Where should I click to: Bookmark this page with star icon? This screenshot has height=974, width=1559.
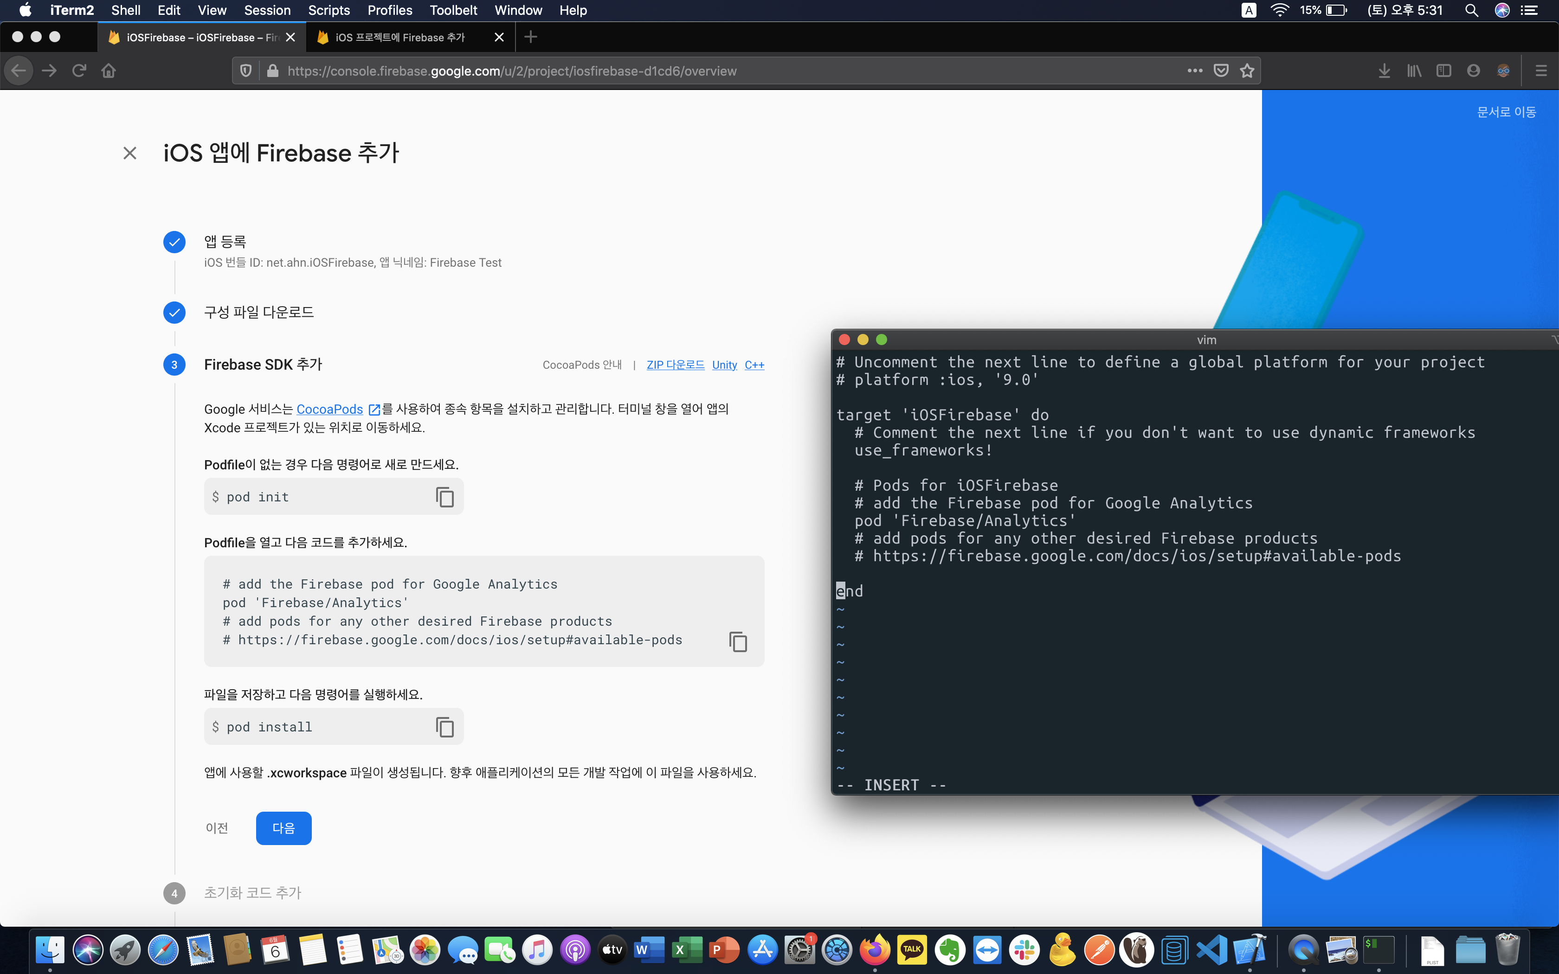(1247, 71)
